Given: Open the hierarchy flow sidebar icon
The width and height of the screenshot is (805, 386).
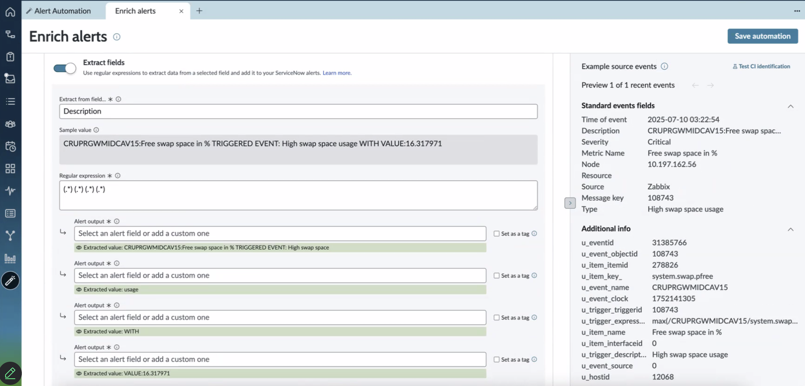Looking at the screenshot, I should tap(10, 34).
